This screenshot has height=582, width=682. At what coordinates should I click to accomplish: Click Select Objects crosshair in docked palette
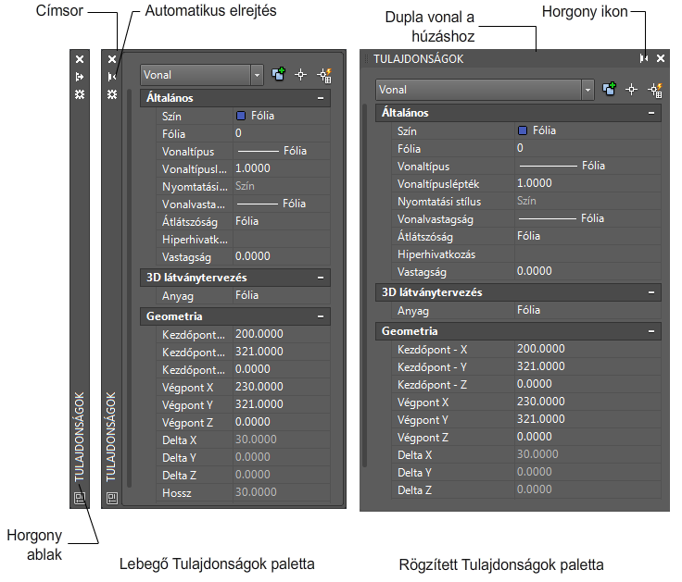point(632,90)
